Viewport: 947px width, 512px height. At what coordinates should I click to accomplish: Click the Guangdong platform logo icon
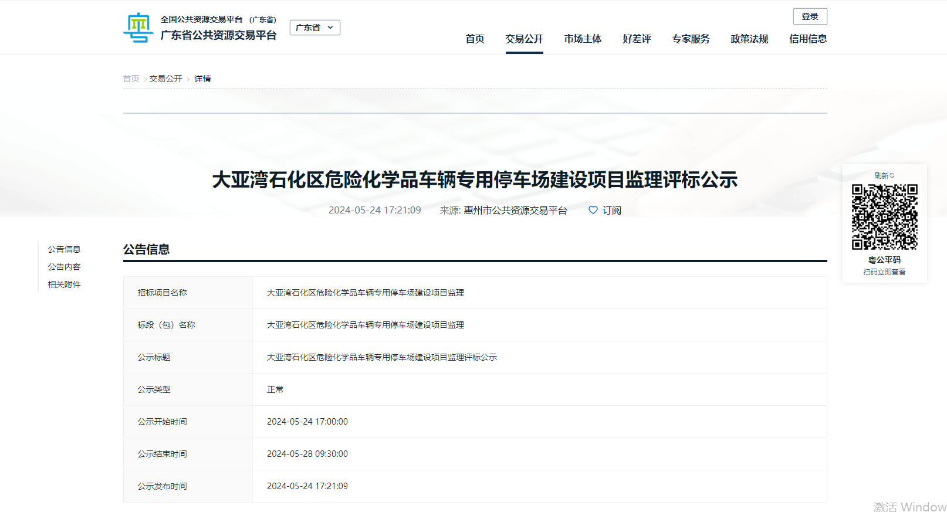coord(138,28)
